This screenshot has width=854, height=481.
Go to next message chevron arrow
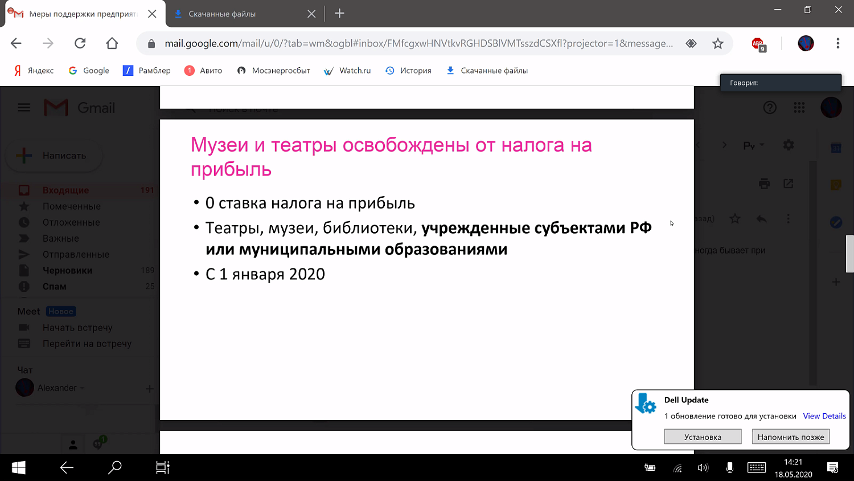(724, 145)
